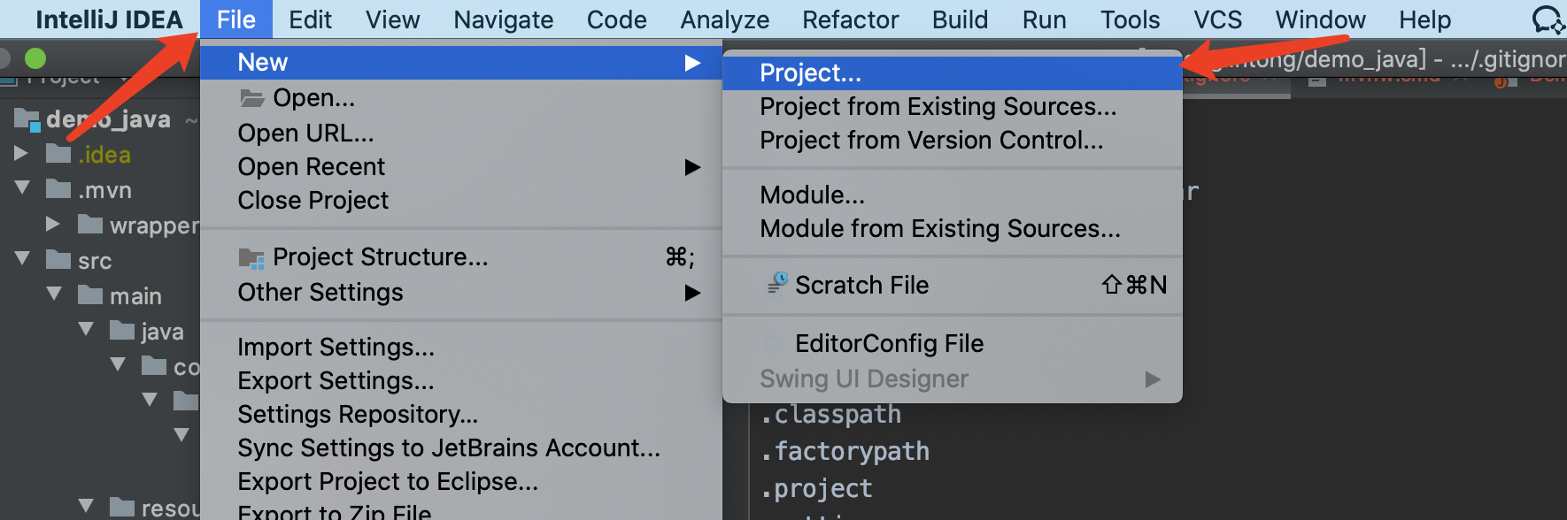The width and height of the screenshot is (1567, 520).
Task: Click the demo_java project folder icon
Action: click(x=27, y=119)
